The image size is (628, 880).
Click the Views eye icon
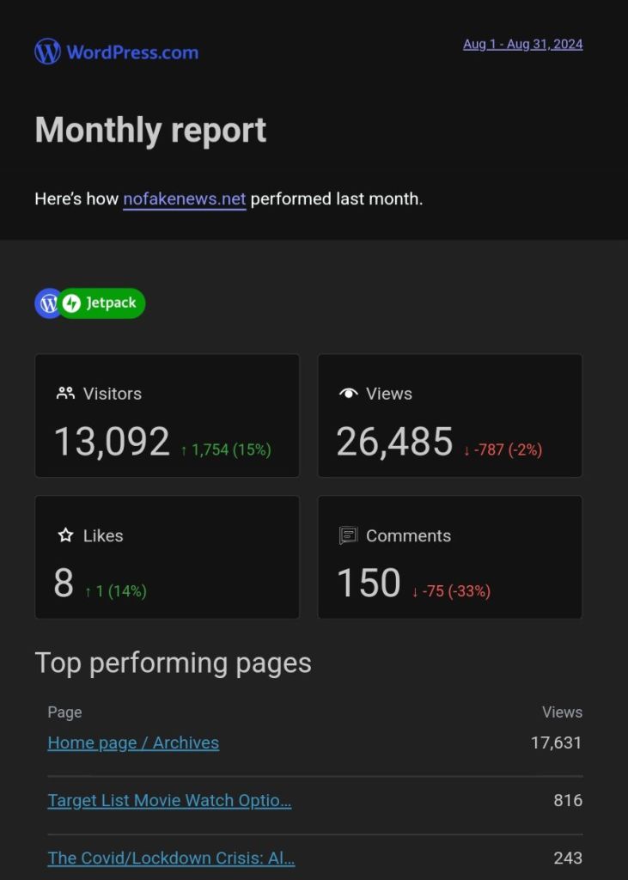click(x=348, y=394)
